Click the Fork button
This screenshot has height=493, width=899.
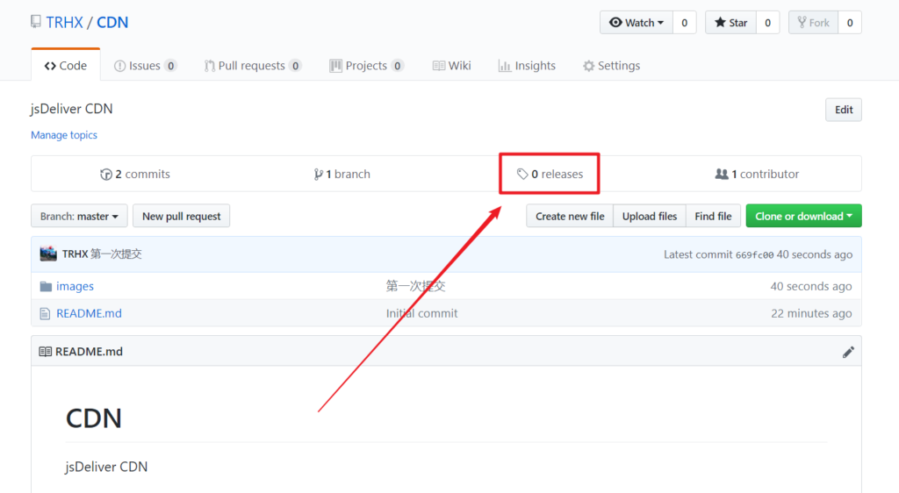(x=814, y=22)
